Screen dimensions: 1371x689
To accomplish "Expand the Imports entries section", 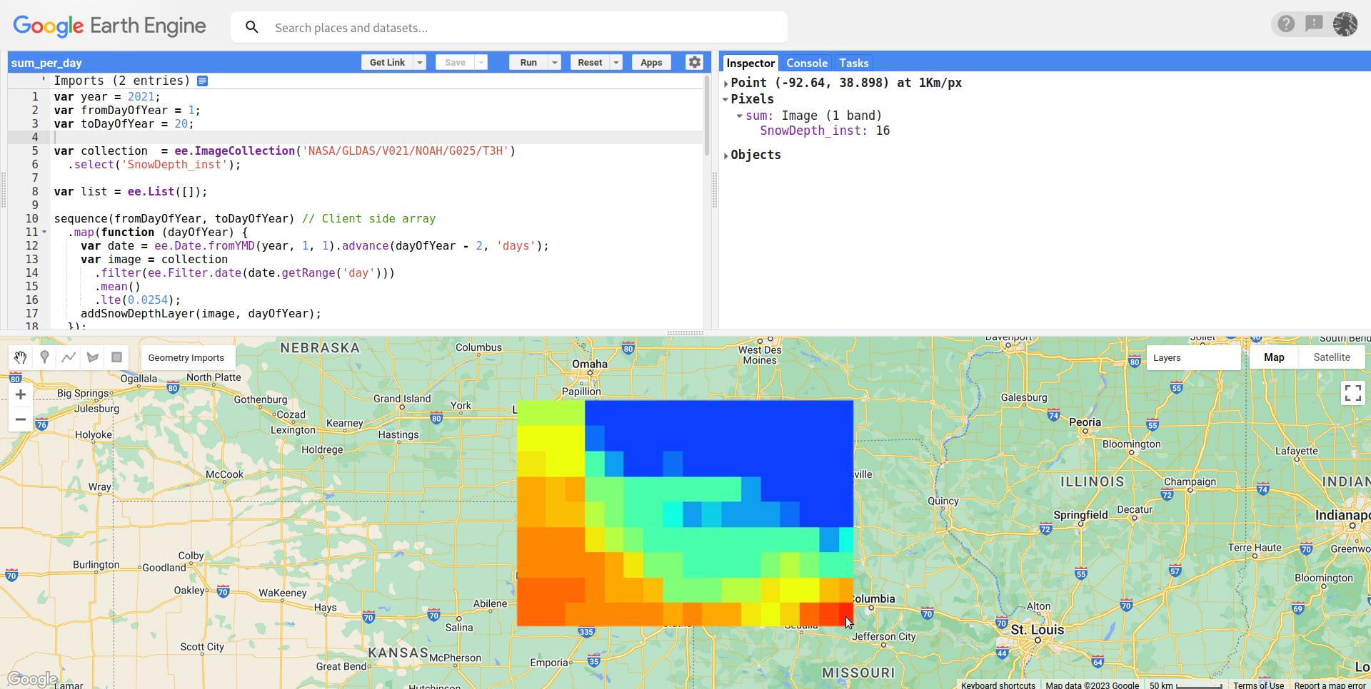I will click(44, 80).
